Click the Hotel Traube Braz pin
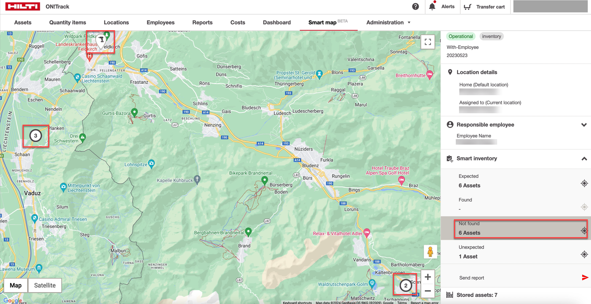Viewport: 591px width, 304px height. tap(401, 180)
